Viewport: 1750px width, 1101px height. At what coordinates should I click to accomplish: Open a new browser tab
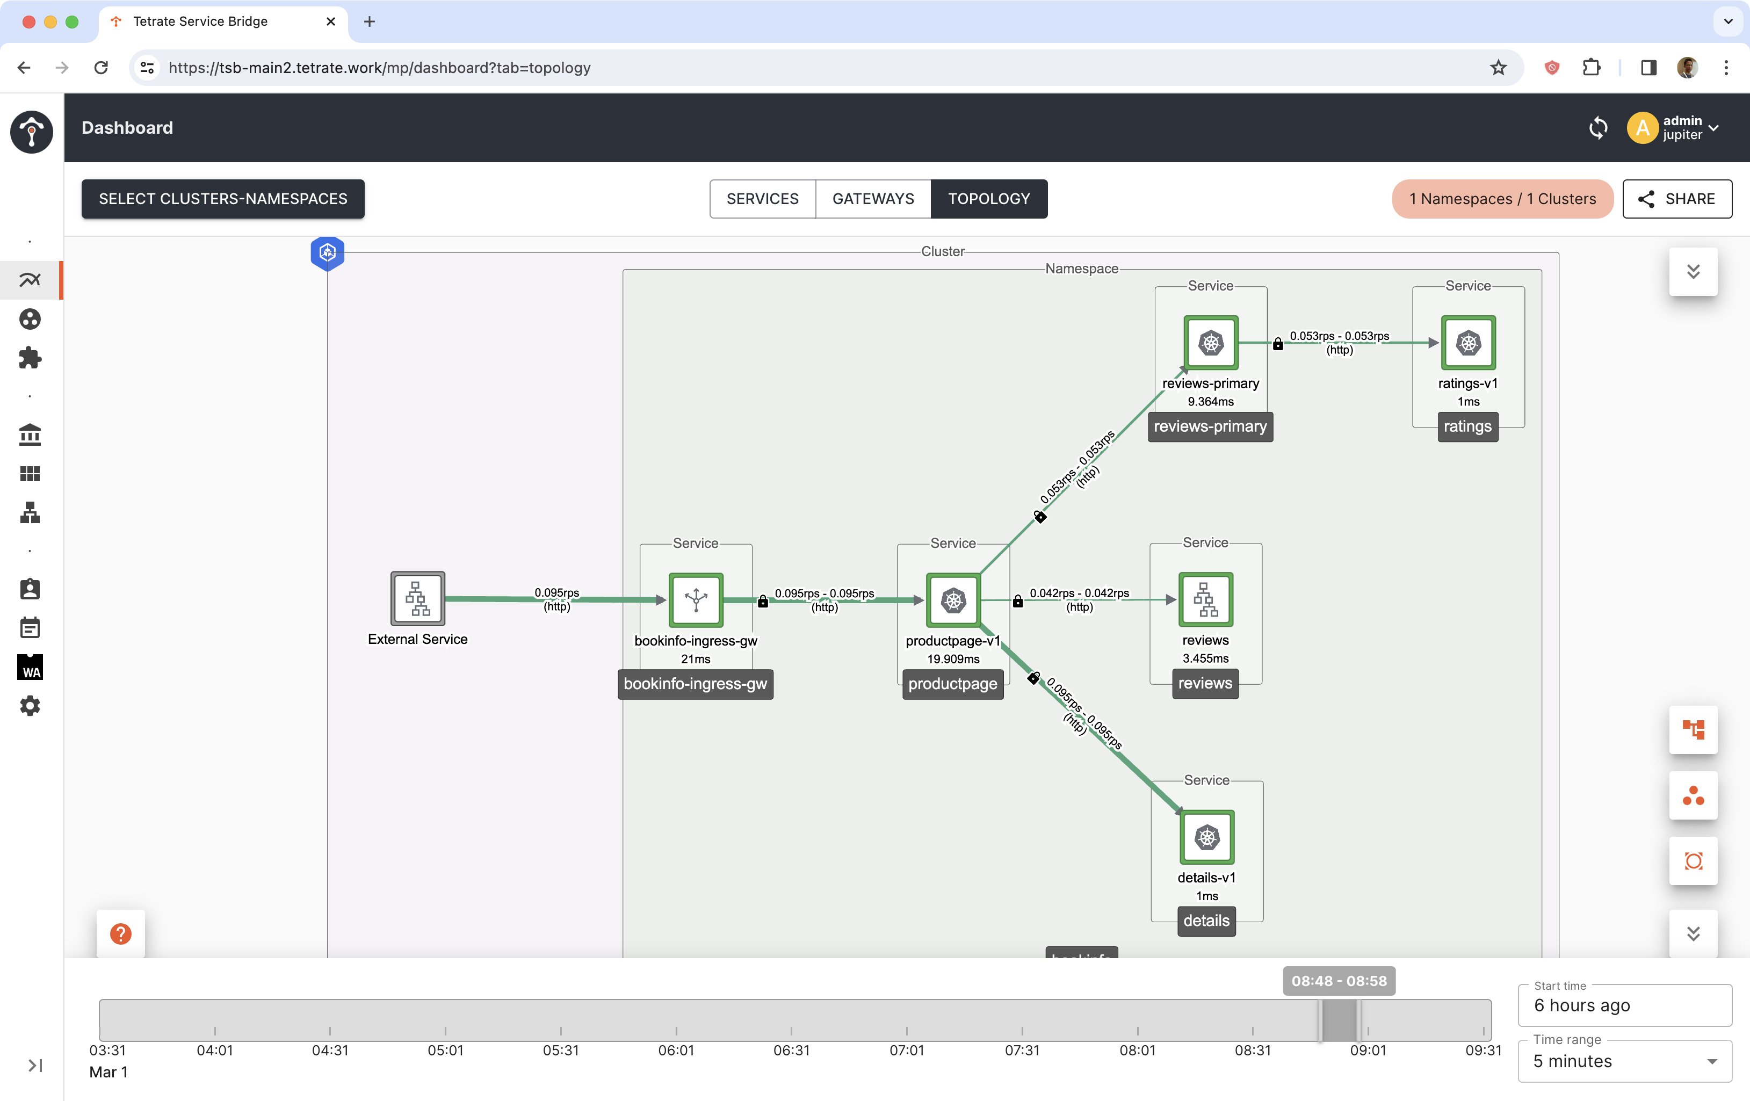click(x=369, y=22)
